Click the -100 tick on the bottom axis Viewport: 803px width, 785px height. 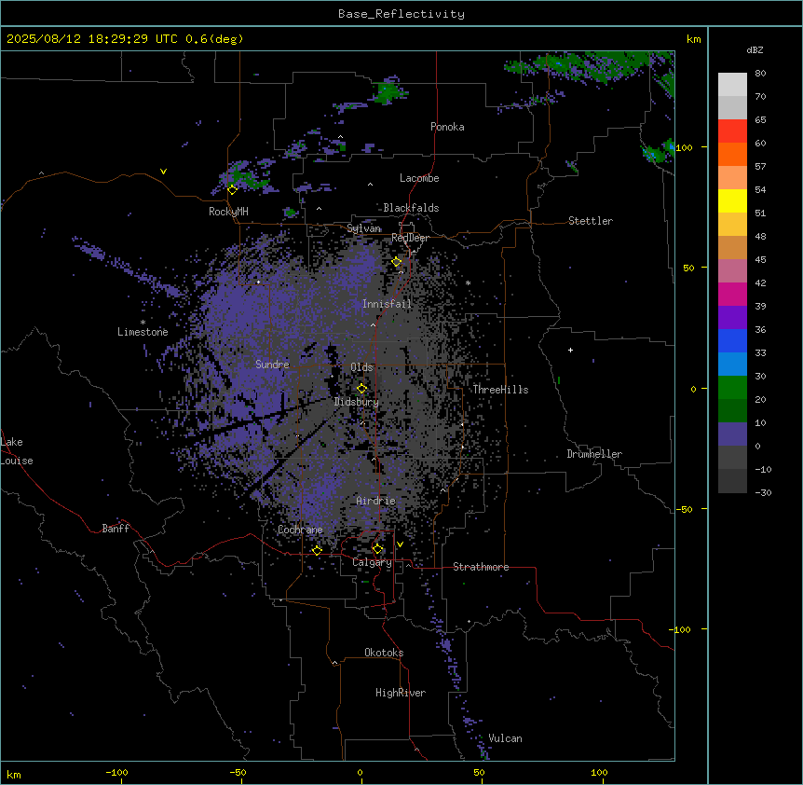click(116, 772)
